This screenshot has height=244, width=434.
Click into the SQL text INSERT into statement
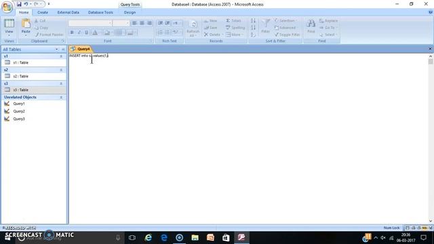(89, 56)
